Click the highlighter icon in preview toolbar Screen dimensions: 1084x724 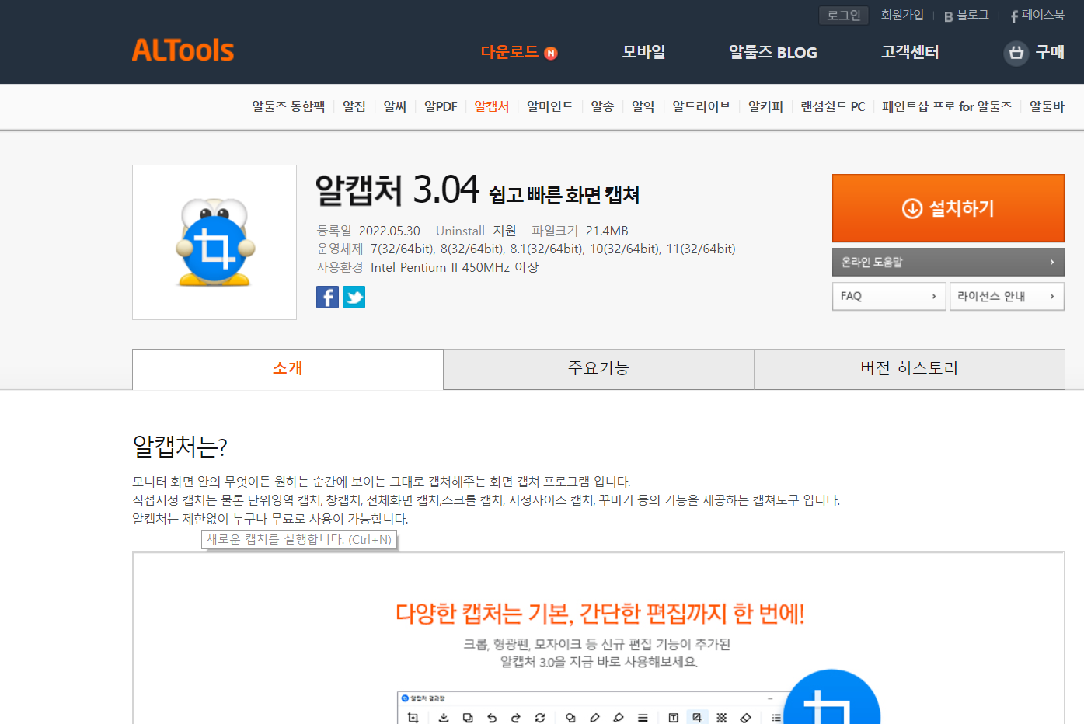619,718
